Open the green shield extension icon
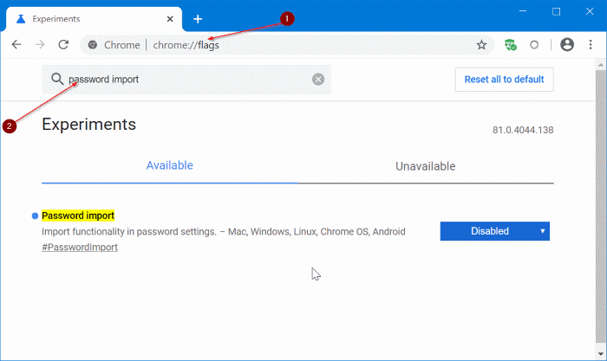This screenshot has height=361, width=607. pos(511,45)
